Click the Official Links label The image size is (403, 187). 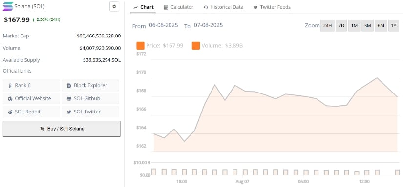coord(17,71)
